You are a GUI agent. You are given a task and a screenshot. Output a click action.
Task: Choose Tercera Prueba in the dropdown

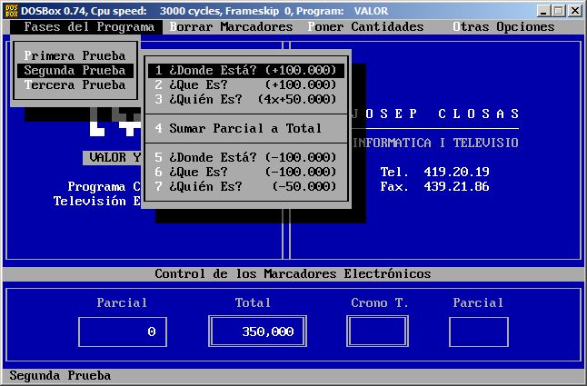tap(75, 84)
